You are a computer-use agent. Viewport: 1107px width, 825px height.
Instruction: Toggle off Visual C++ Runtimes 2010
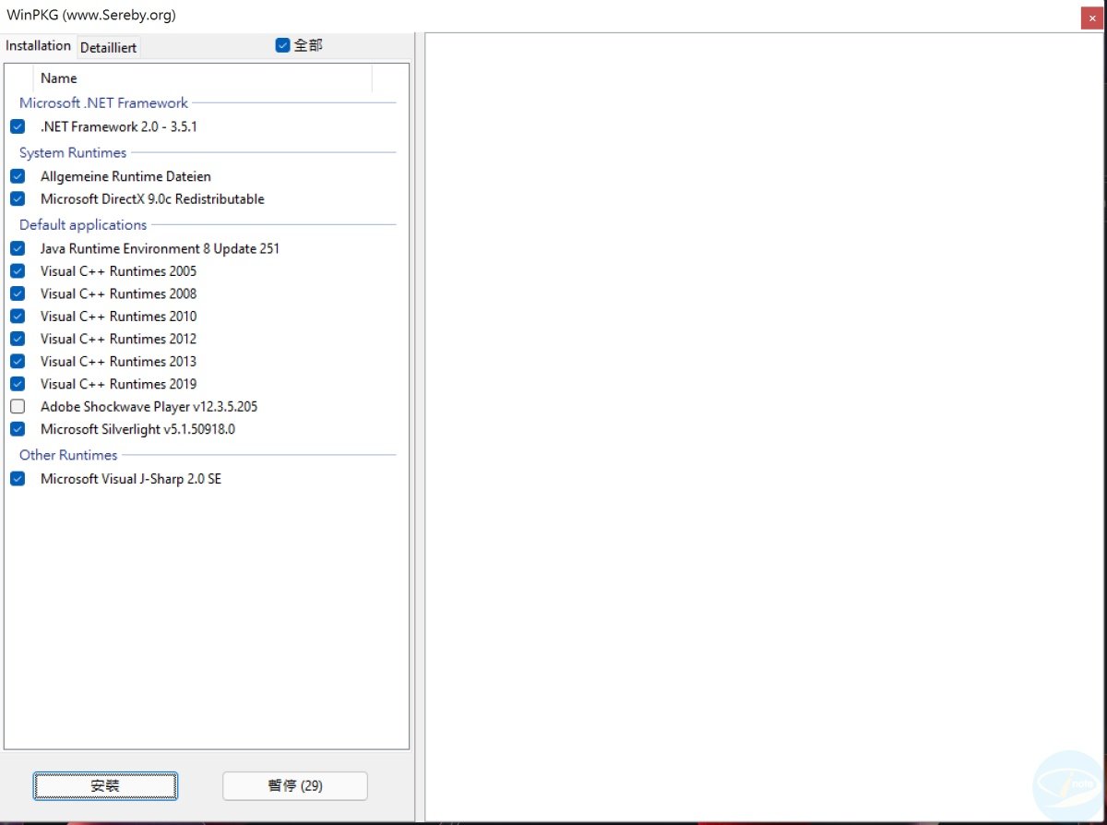(18, 316)
